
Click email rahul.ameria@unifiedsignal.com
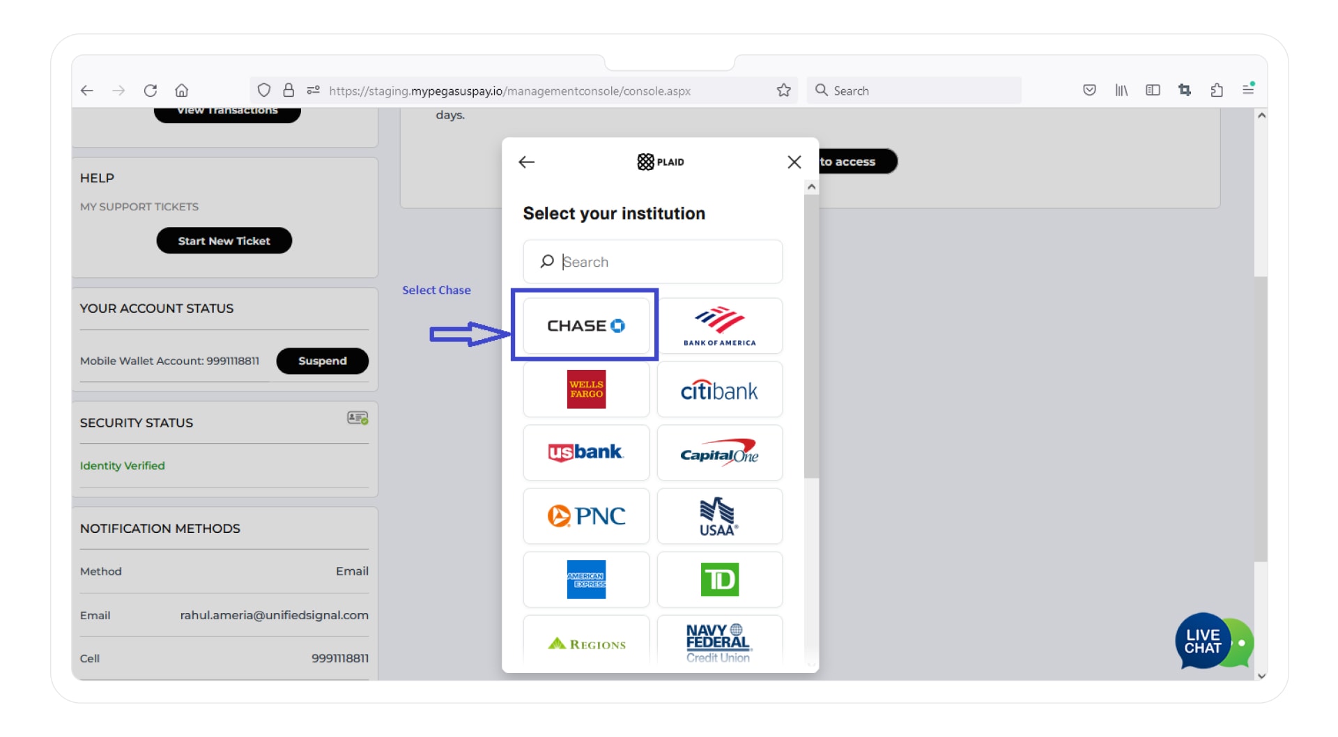click(x=275, y=616)
